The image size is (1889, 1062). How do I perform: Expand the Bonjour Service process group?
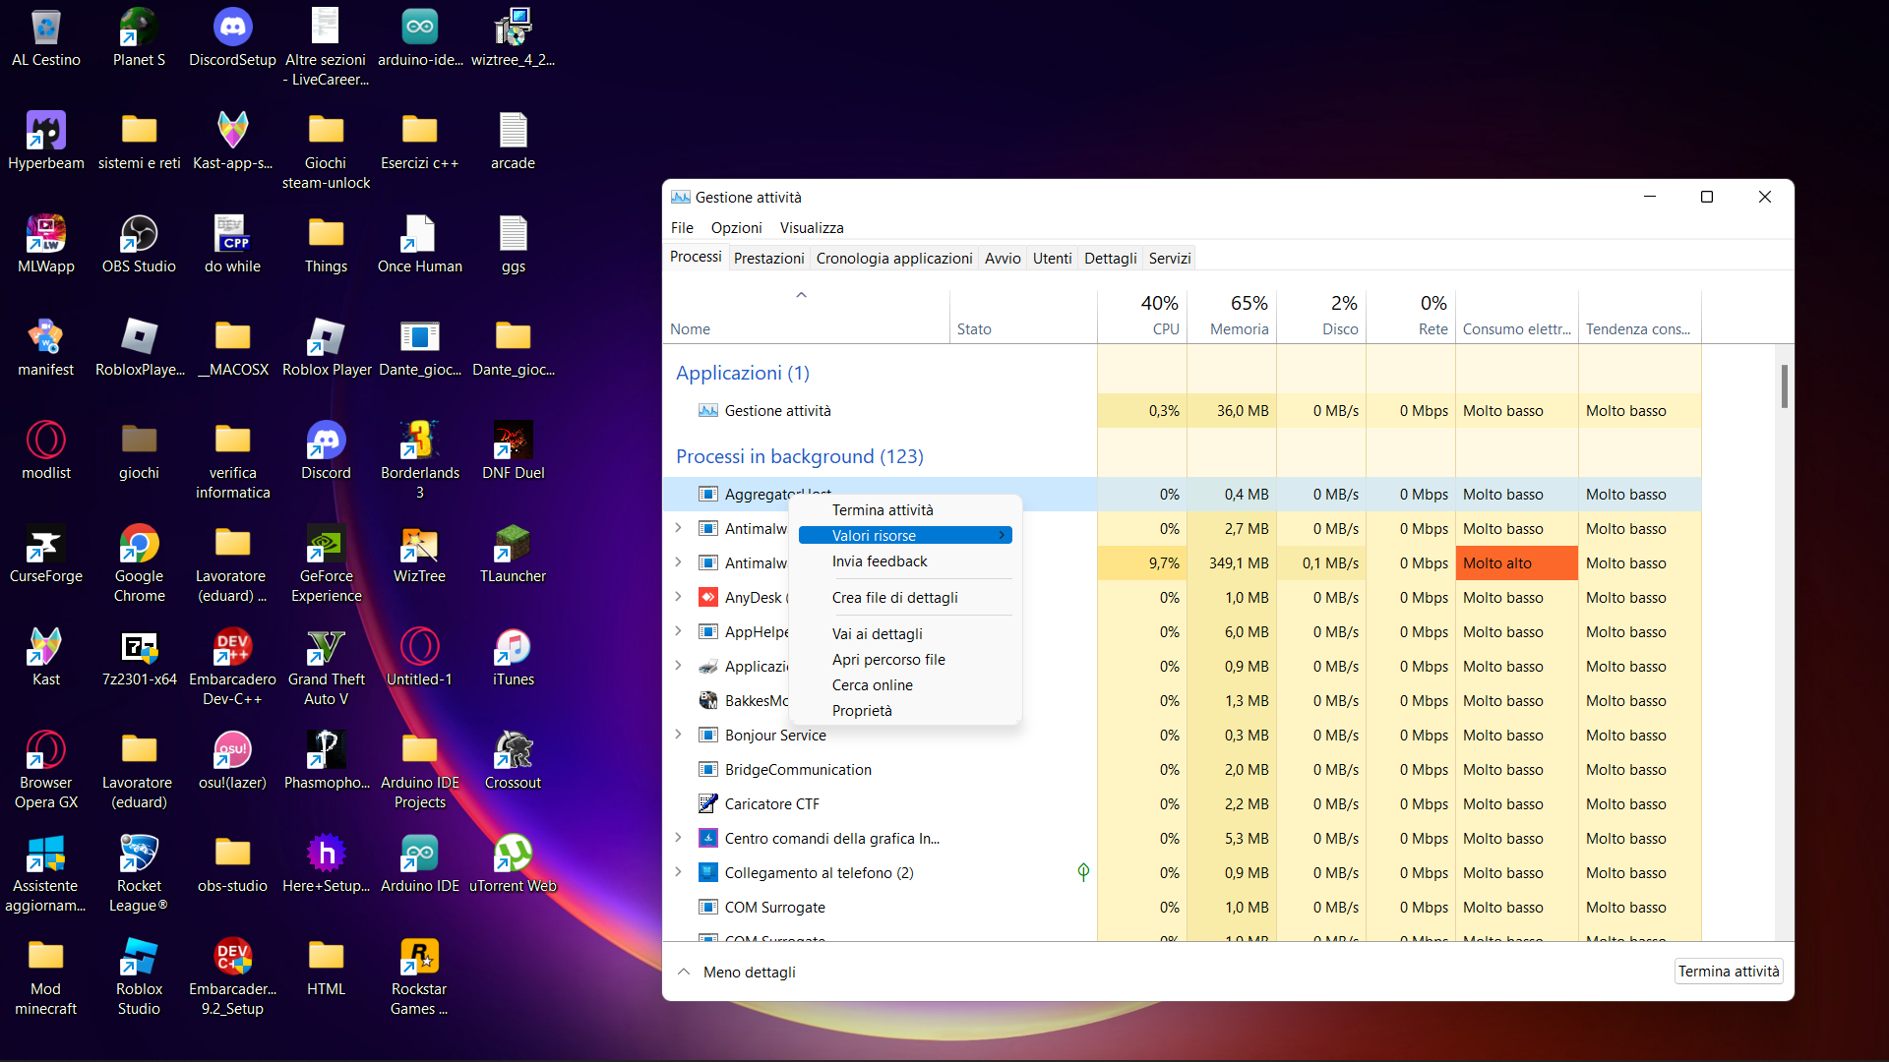click(x=678, y=735)
